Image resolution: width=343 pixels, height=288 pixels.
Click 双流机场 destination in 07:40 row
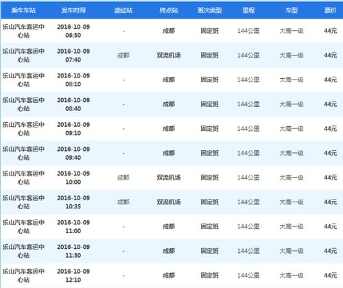(169, 56)
